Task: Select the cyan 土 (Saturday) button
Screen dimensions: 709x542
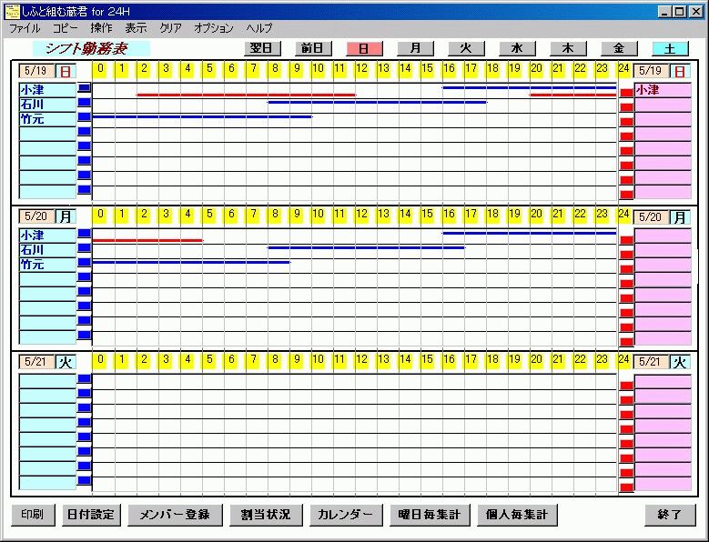Action: click(671, 49)
